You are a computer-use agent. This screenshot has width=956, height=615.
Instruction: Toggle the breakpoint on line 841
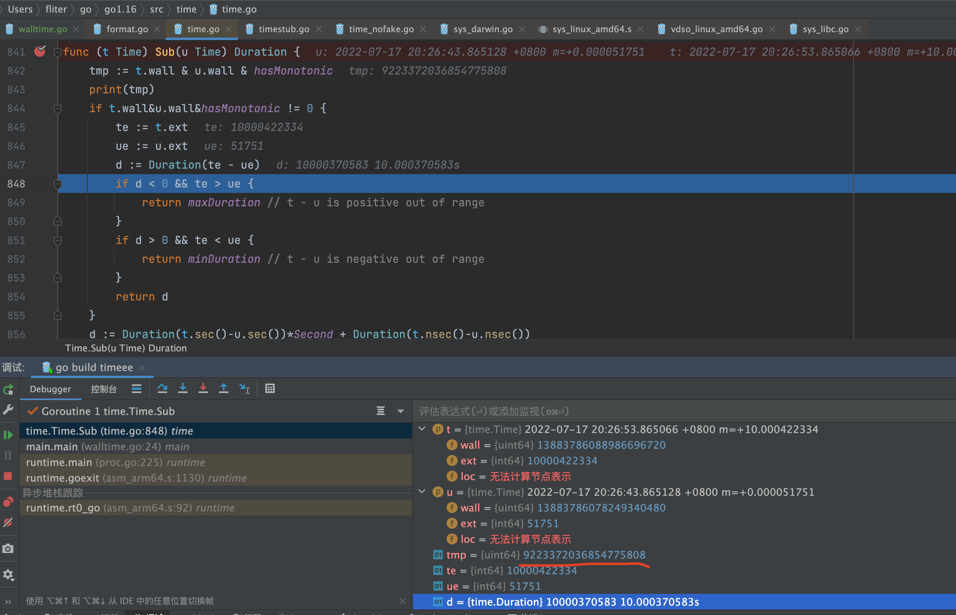click(x=40, y=51)
